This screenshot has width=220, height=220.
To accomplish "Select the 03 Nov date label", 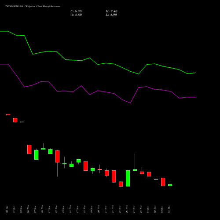I will pos(21,209).
